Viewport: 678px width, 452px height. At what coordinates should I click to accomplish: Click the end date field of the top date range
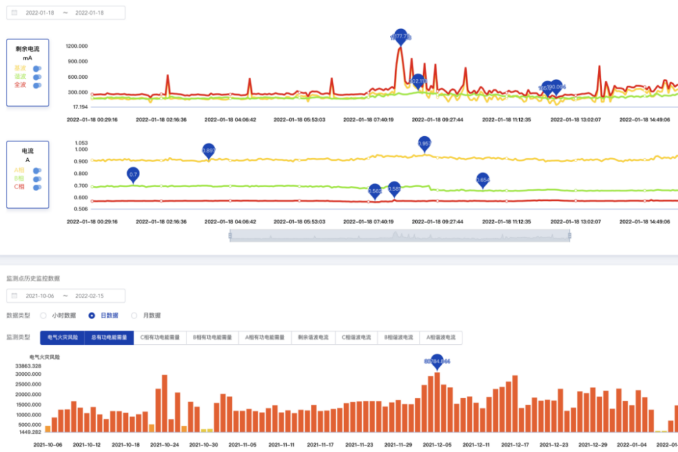point(90,12)
